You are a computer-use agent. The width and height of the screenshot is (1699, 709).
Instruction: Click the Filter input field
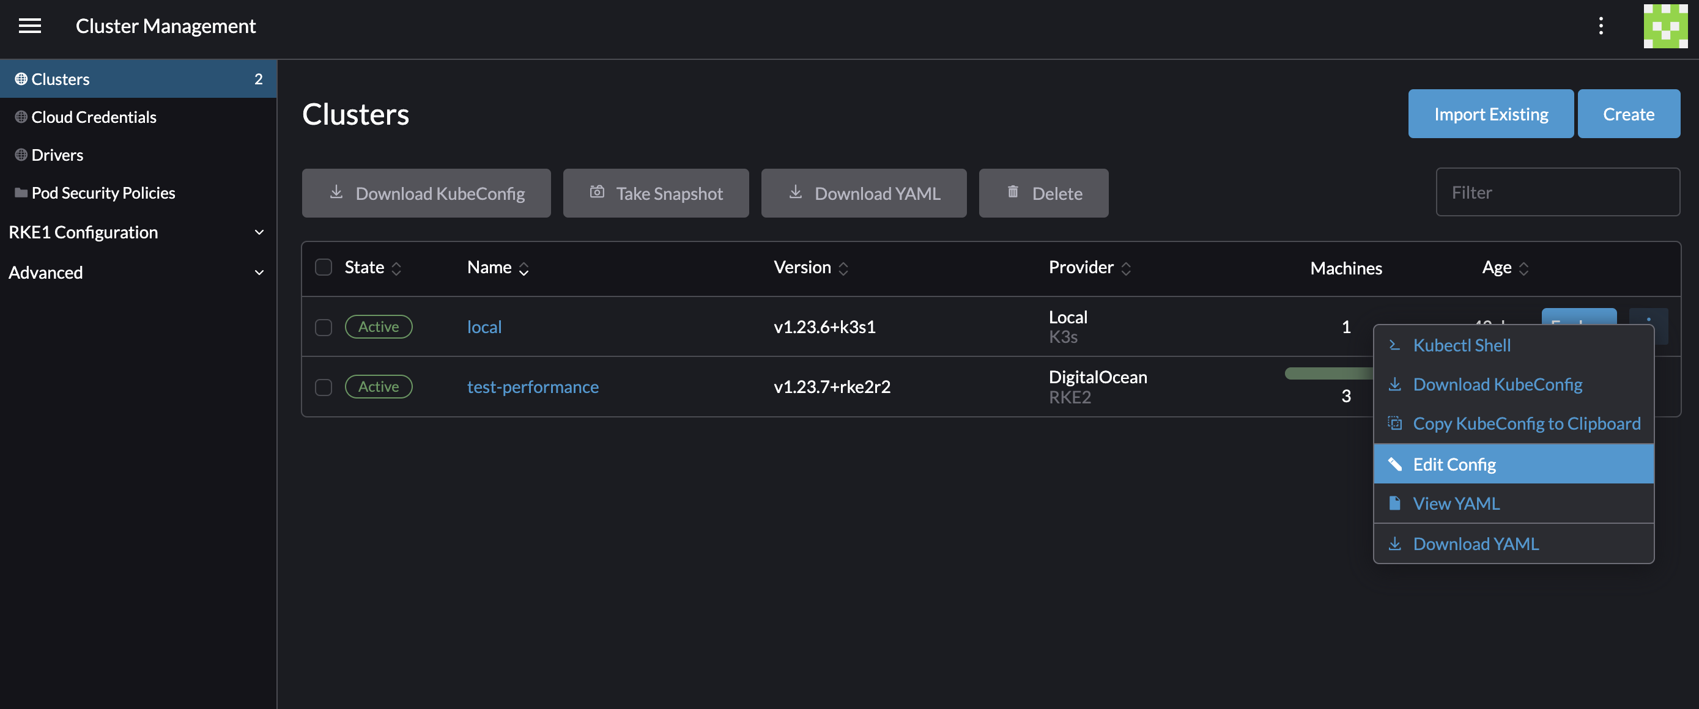click(1557, 193)
